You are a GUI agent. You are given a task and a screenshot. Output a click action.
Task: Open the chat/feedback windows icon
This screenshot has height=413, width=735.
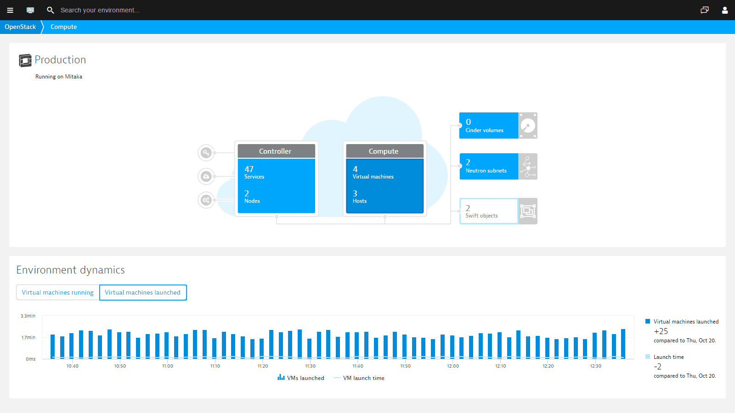pos(705,10)
